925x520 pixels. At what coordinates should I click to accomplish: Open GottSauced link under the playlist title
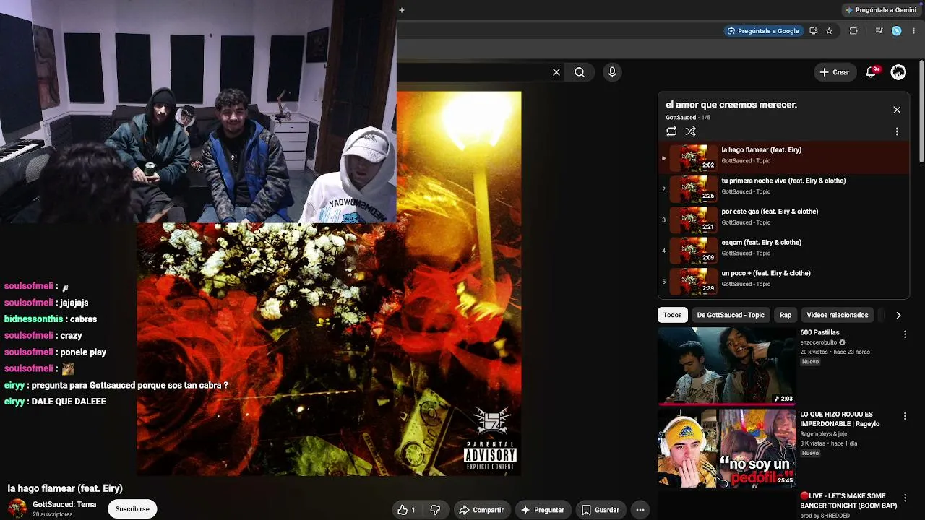[681, 118]
